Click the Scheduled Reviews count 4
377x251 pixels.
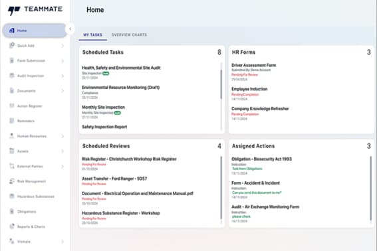point(219,146)
